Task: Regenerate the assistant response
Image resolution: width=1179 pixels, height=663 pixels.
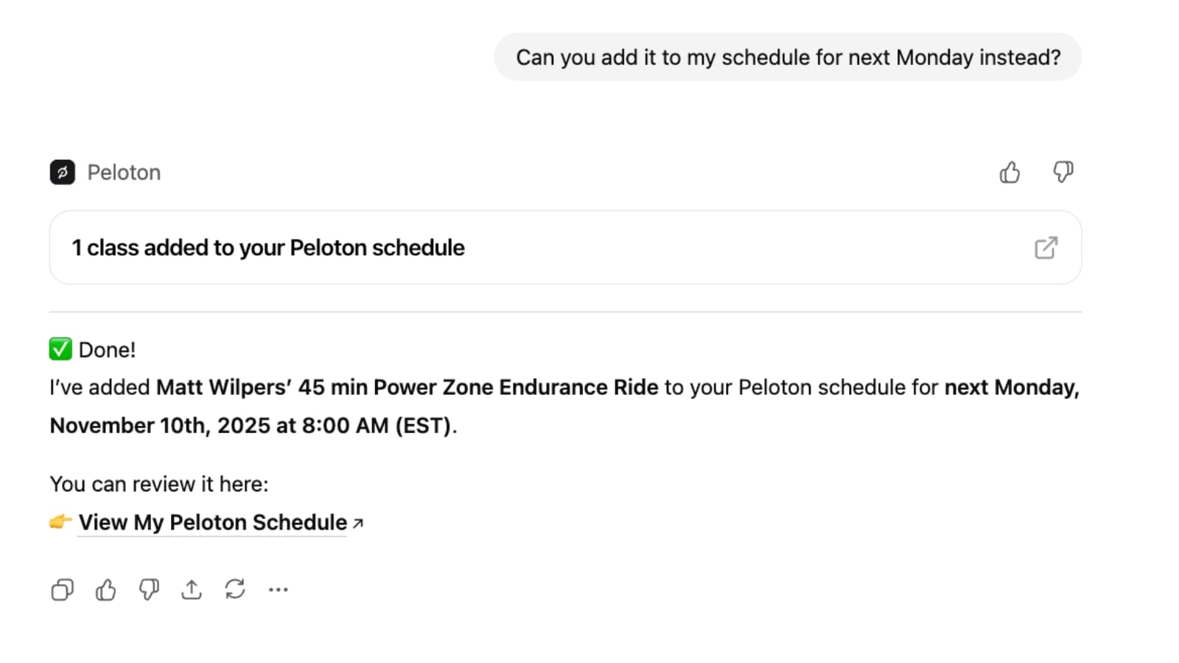Action: [235, 589]
